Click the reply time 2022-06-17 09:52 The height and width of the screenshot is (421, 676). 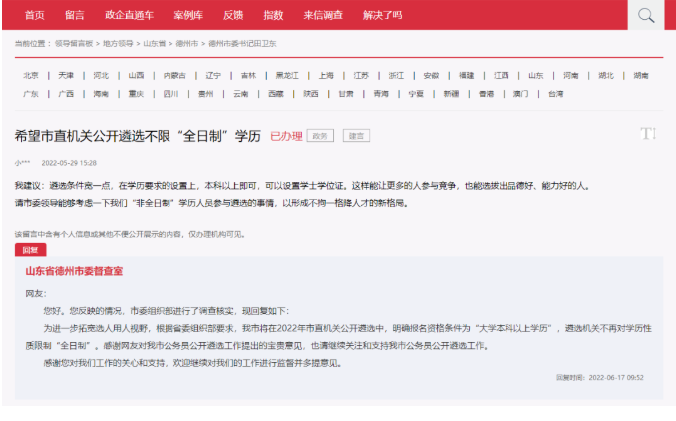click(x=616, y=378)
